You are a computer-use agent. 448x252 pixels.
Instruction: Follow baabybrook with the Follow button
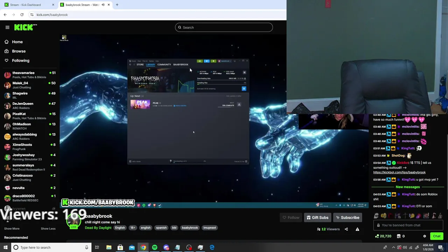291,218
